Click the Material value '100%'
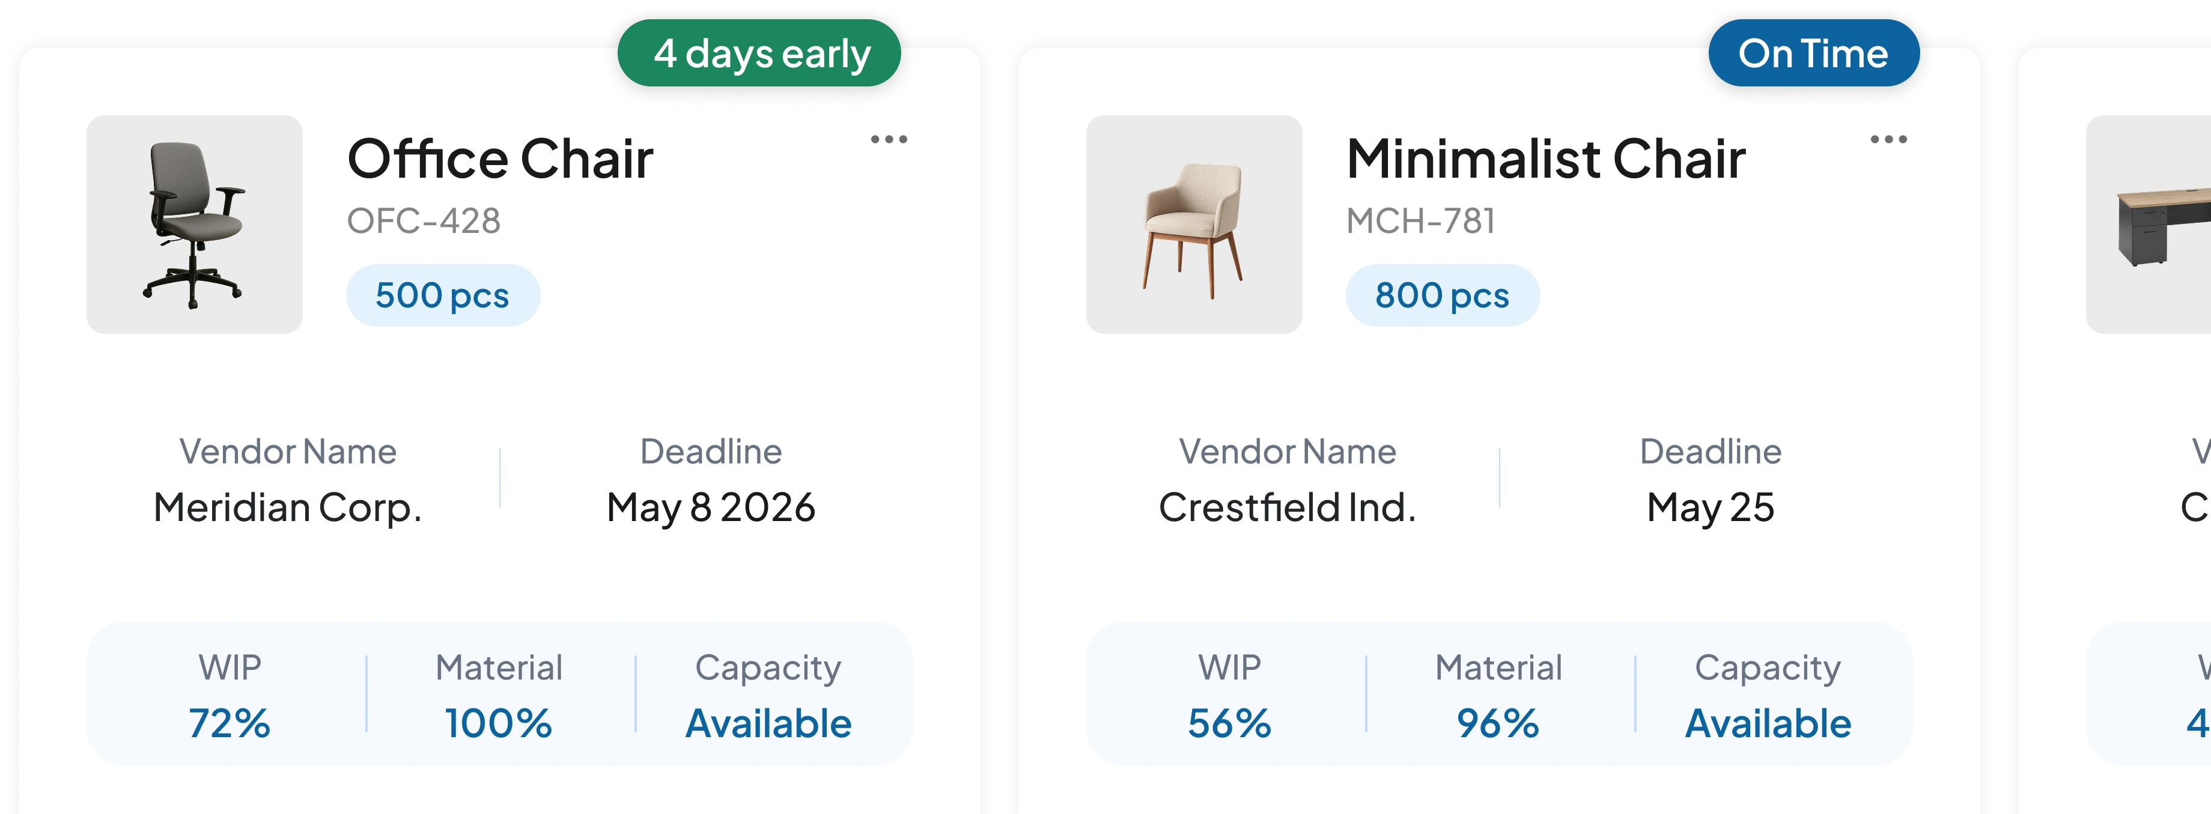The image size is (2211, 814). [499, 723]
